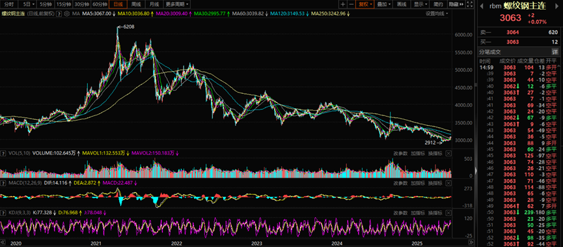Close the MACD indicator panel
This screenshot has width=563, height=247.
coord(448,183)
